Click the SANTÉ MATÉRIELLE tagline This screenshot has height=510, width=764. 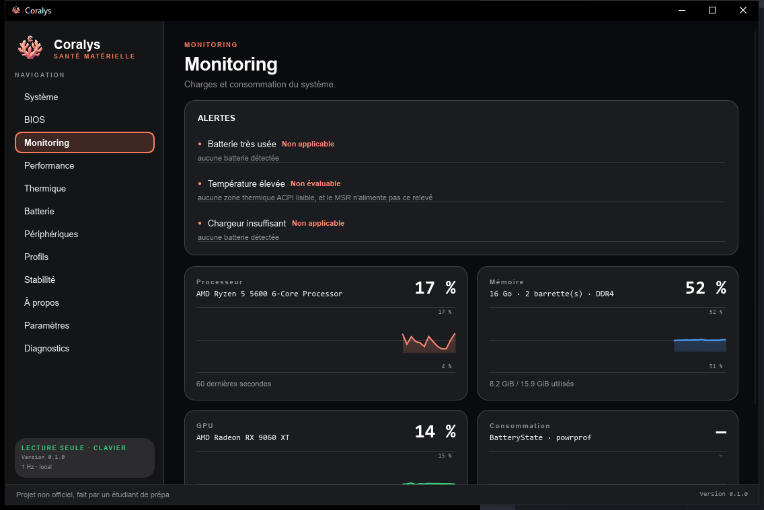click(94, 56)
